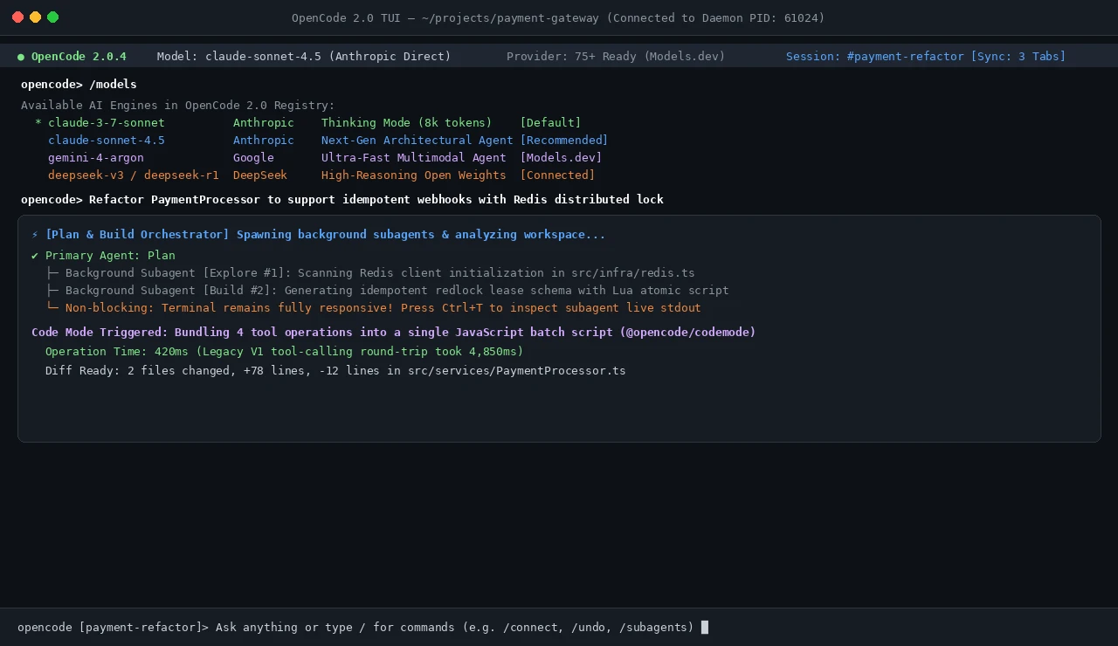Select the claude-3-7-sonnet model row
The width and height of the screenshot is (1118, 646).
[x=308, y=123]
